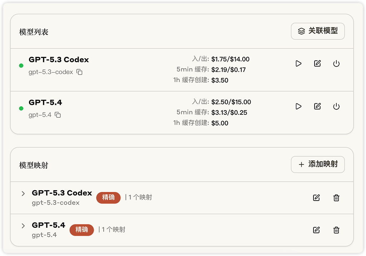Toggle power for GPT-5.4 model
Image resolution: width=366 pixels, height=256 pixels.
click(x=336, y=107)
